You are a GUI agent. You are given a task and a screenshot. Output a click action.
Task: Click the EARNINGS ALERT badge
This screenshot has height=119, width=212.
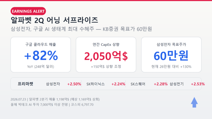28,11
